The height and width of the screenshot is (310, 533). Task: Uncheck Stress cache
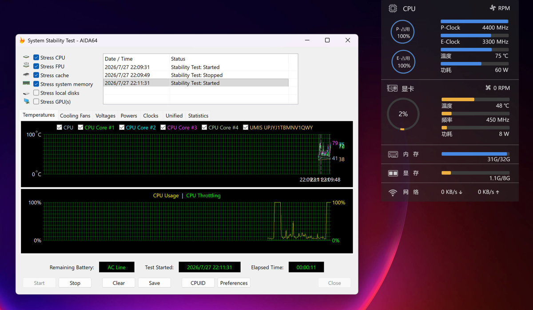click(36, 75)
